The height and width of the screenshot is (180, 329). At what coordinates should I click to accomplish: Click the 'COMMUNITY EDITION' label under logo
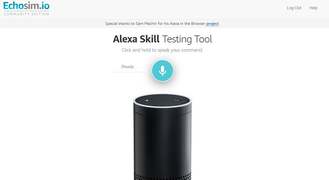(x=26, y=14)
